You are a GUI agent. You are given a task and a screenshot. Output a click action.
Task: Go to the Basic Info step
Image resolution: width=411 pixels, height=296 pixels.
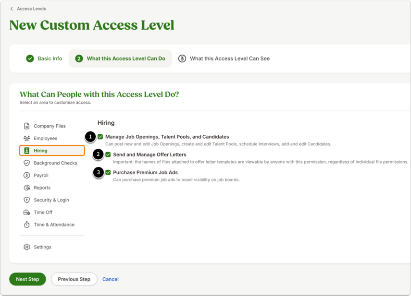point(44,59)
